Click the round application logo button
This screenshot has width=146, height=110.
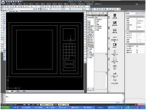point(3,2)
